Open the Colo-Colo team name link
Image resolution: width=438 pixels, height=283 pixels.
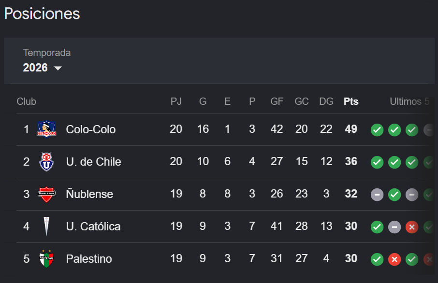point(91,129)
